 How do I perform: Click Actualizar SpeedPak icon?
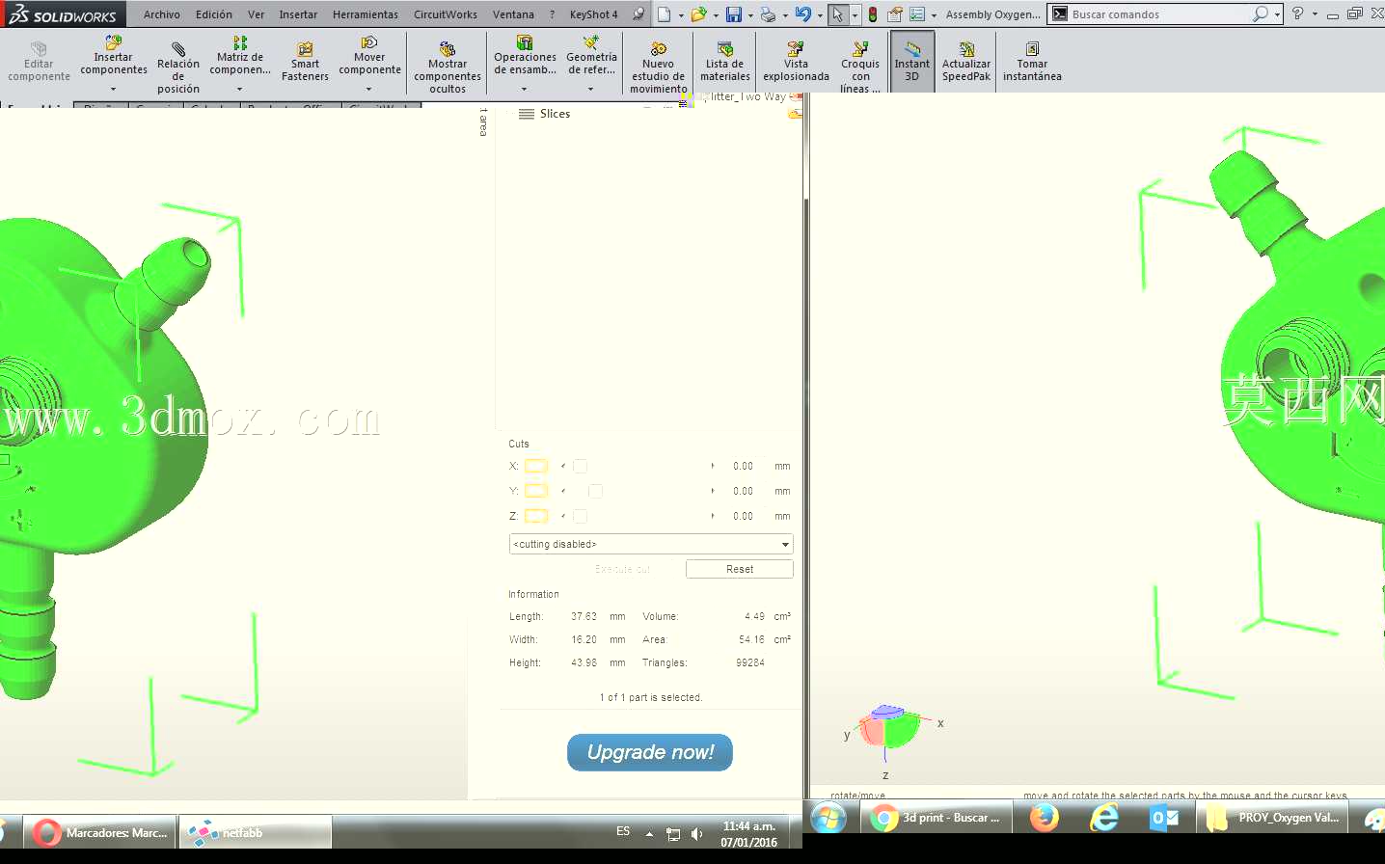click(966, 49)
